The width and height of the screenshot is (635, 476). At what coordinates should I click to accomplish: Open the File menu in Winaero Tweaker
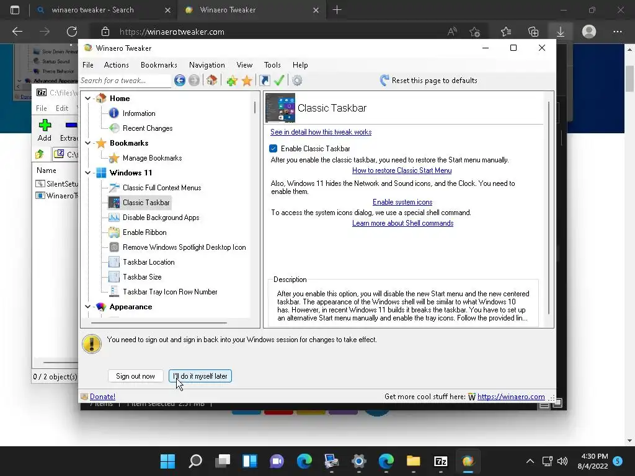tap(88, 64)
